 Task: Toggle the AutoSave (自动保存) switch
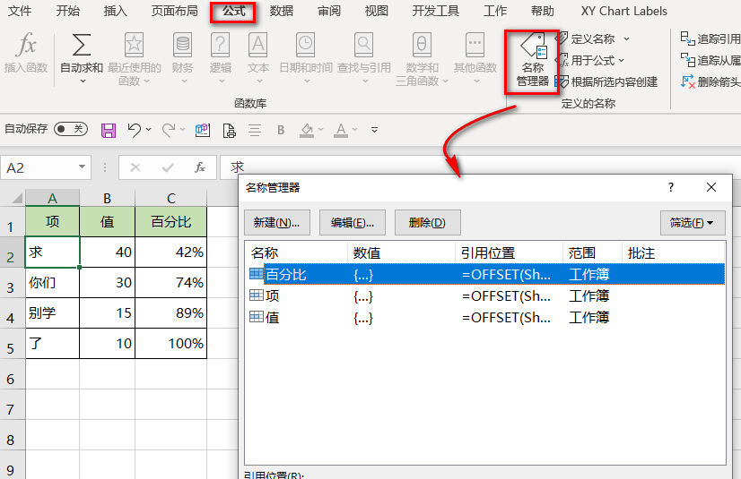71,129
